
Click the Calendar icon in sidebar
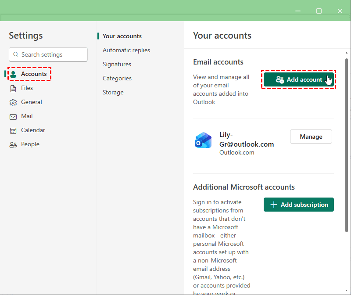click(x=13, y=130)
